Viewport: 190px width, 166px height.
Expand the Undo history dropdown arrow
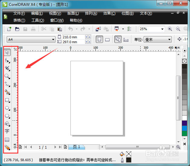point(77,29)
